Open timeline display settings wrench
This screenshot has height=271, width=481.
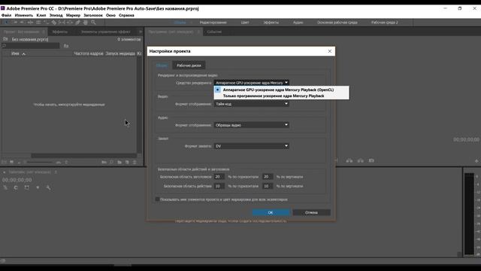(48, 187)
